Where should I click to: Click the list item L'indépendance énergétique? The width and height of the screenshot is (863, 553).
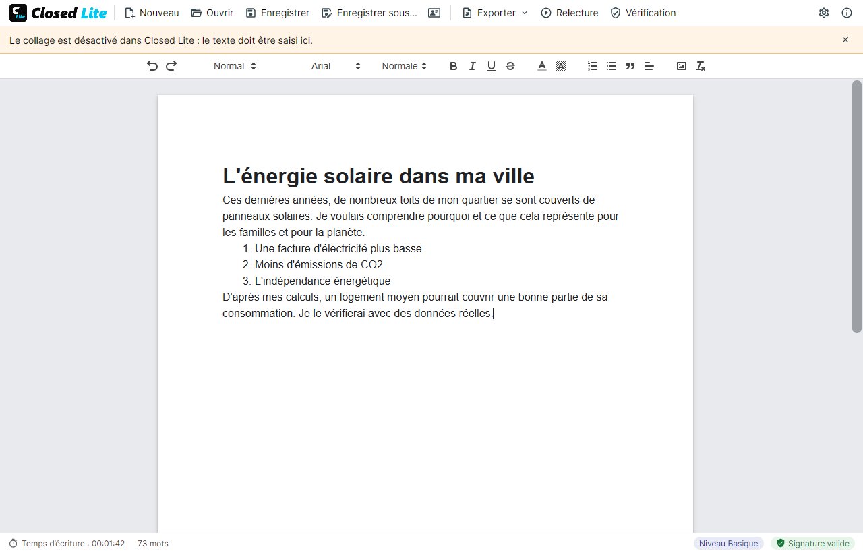[x=323, y=281]
